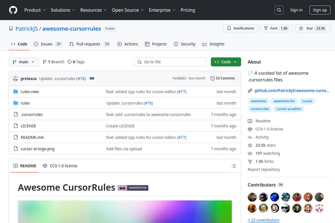Open the #77 link in rules-new row
Image resolution: width=335 pixels, height=223 pixels.
[182, 92]
